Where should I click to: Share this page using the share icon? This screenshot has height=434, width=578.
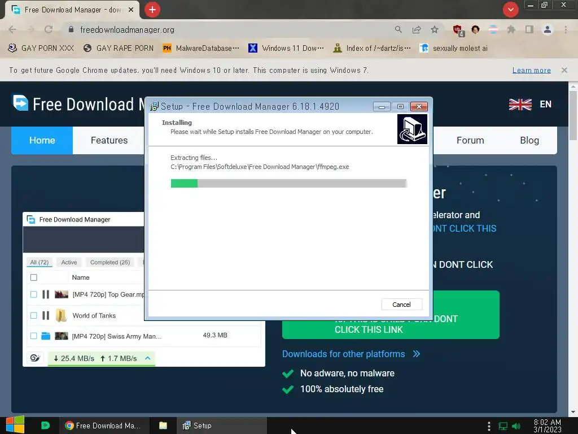coord(417,29)
